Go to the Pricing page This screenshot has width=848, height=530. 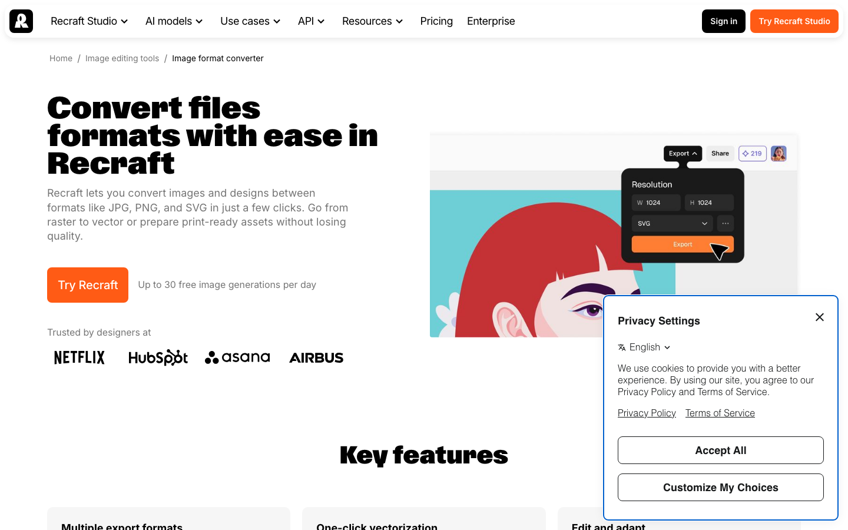coord(436,21)
